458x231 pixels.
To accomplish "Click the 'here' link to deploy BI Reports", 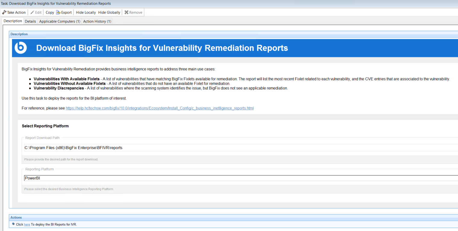I will (x=27, y=224).
